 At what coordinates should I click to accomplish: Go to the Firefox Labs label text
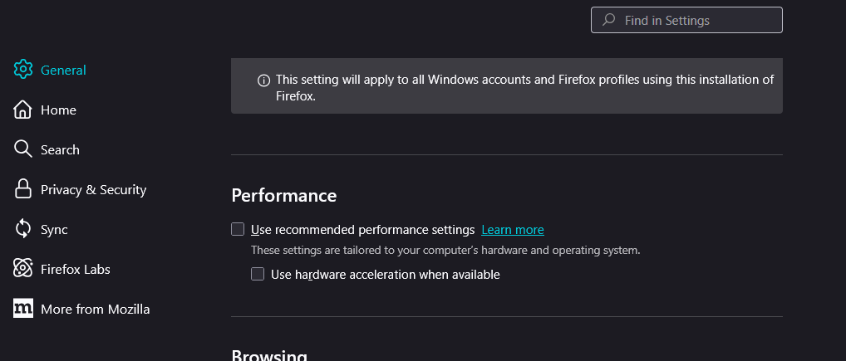pos(75,269)
